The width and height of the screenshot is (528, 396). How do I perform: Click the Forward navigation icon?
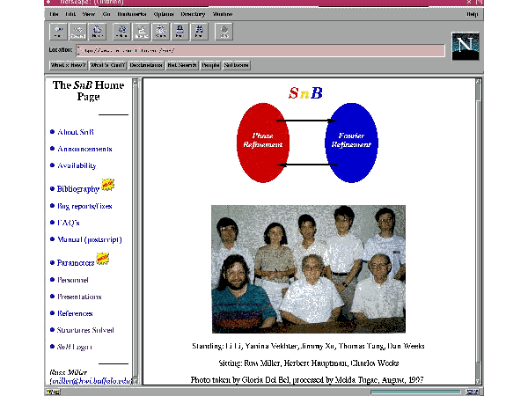pyautogui.click(x=77, y=32)
